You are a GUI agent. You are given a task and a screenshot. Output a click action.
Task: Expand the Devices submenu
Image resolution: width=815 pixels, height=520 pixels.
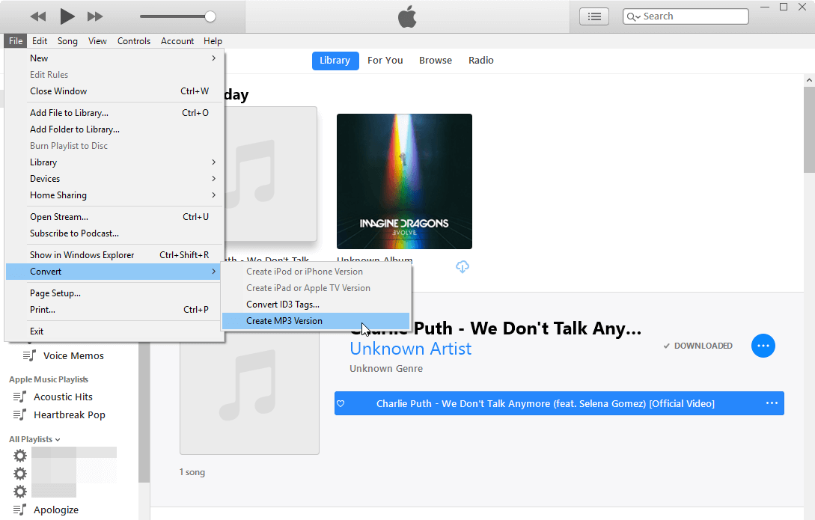tap(115, 179)
